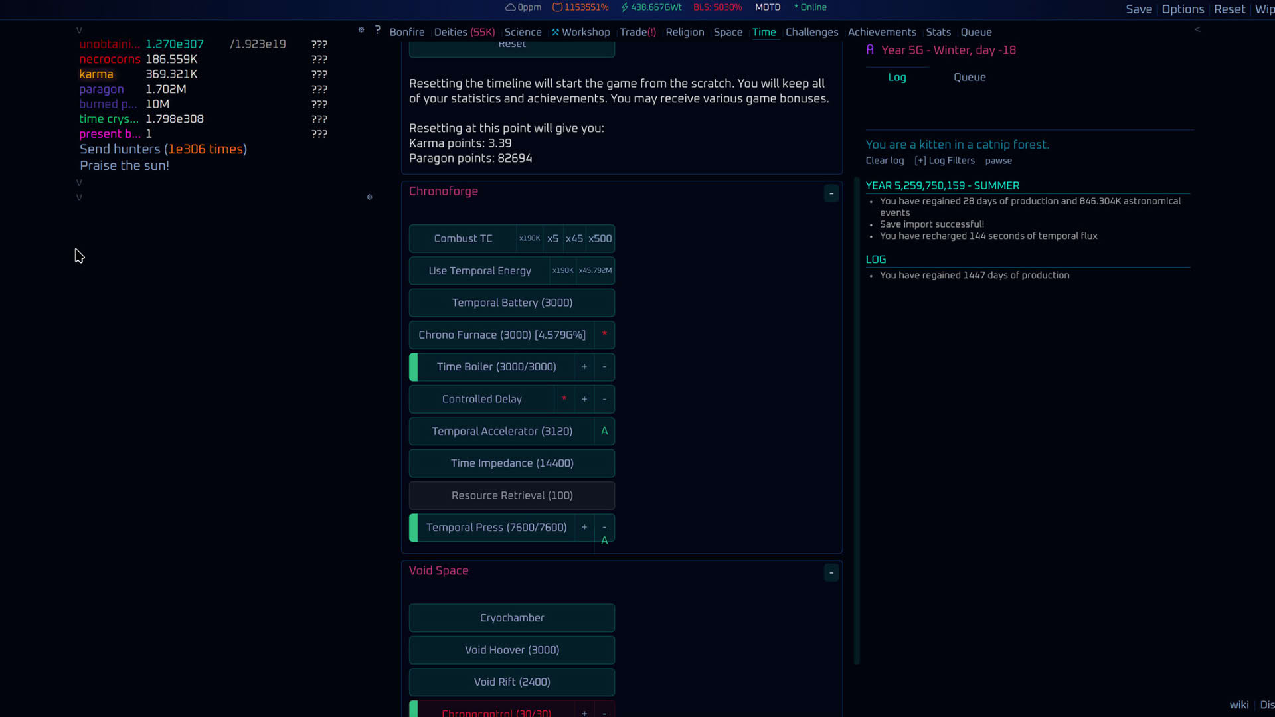1275x717 pixels.
Task: Click the arrow collapsing the right log panel
Action: [1197, 29]
